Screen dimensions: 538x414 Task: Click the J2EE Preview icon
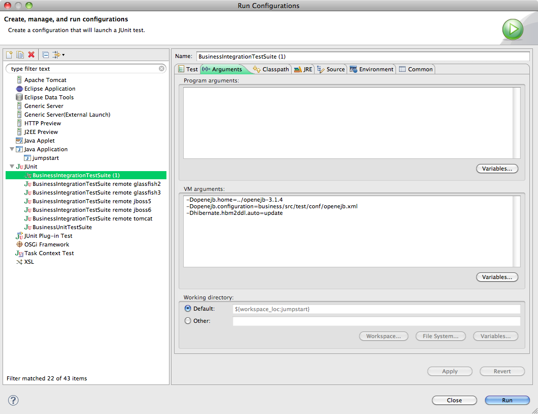19,132
